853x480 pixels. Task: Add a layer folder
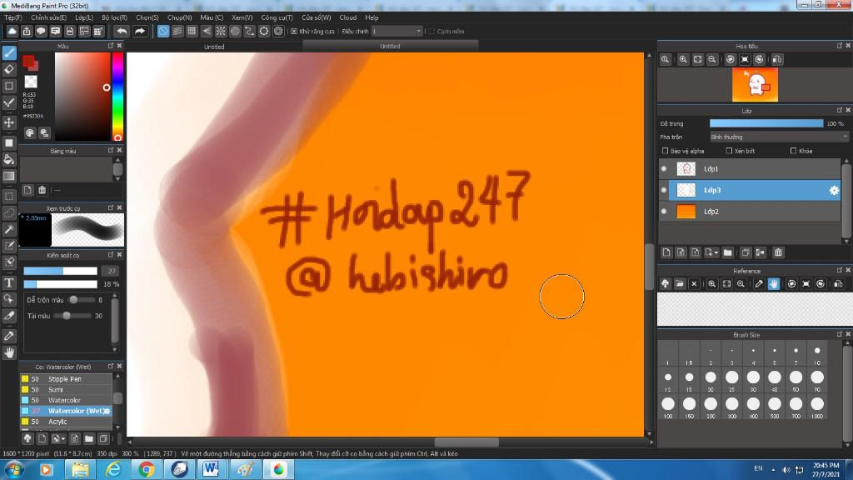728,252
